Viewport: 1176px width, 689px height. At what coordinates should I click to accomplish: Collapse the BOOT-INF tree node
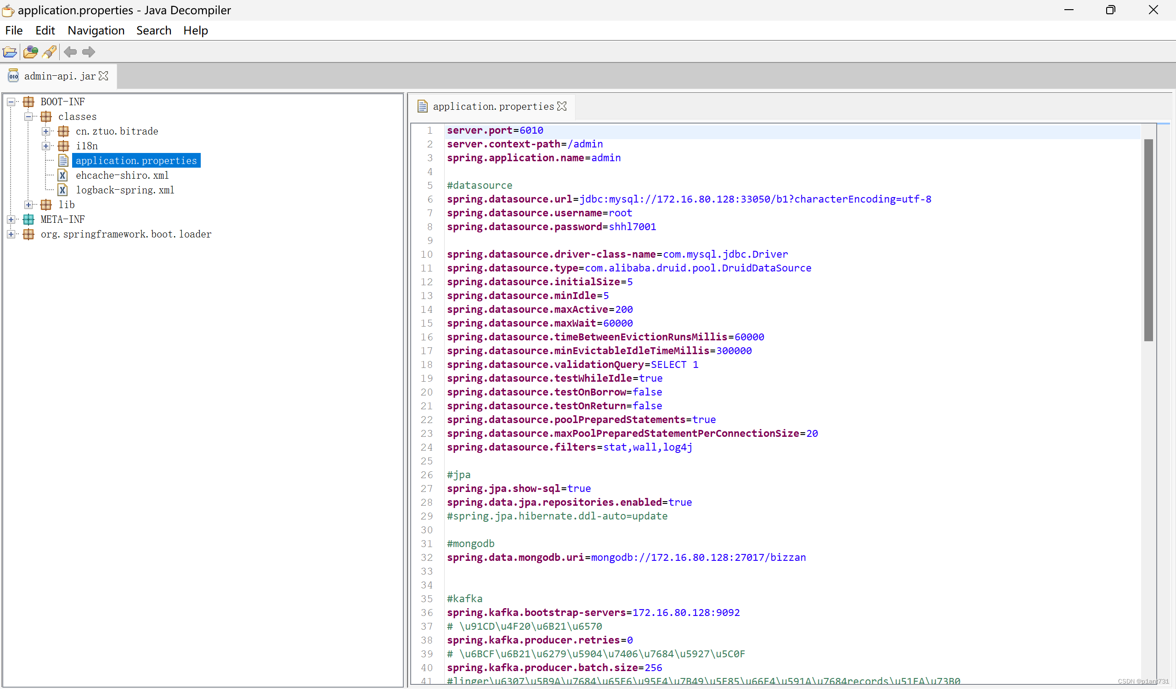tap(11, 102)
